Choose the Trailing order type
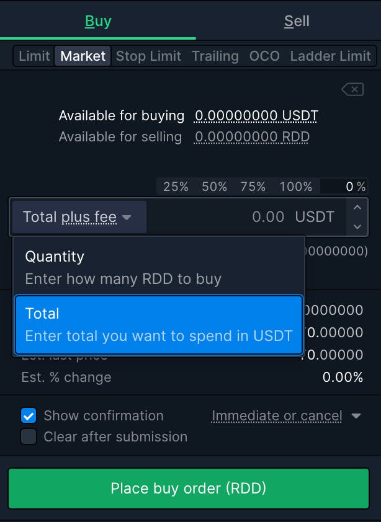 click(215, 56)
